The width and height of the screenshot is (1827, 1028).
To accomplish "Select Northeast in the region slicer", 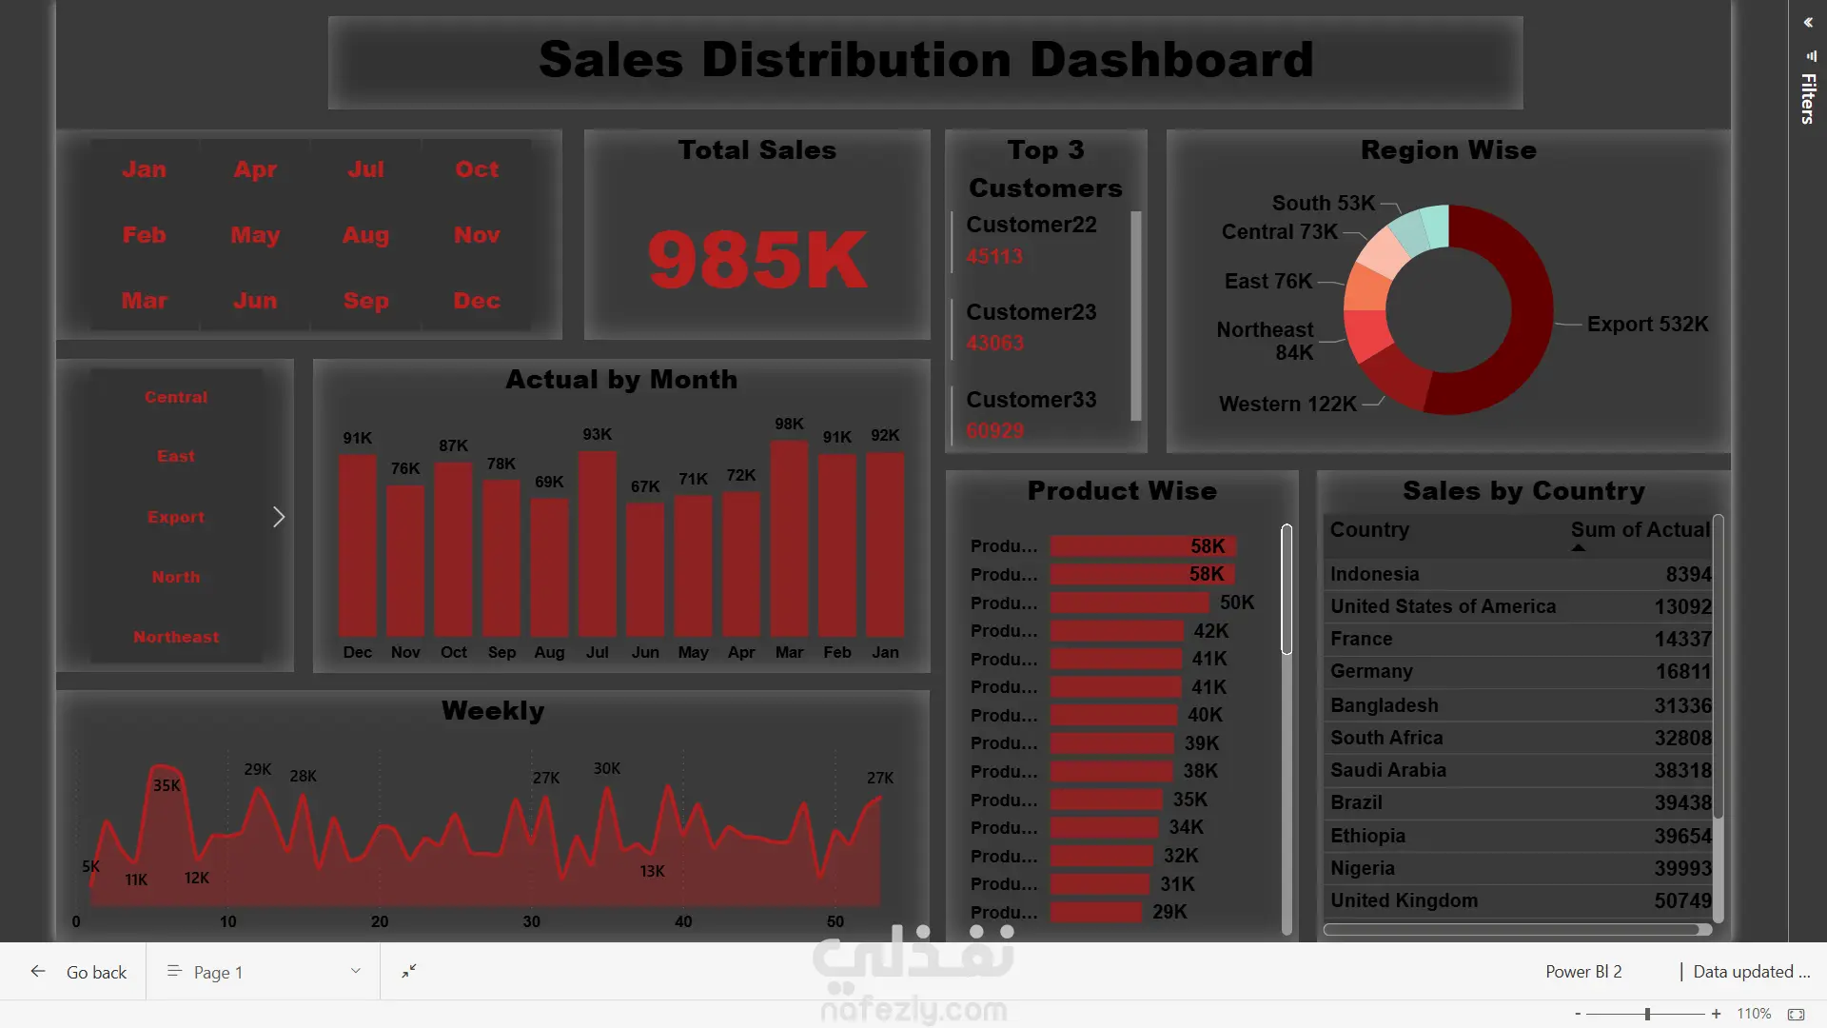I will coord(176,637).
